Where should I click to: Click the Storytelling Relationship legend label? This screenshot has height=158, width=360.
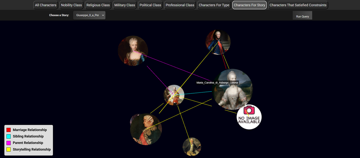(x=32, y=149)
